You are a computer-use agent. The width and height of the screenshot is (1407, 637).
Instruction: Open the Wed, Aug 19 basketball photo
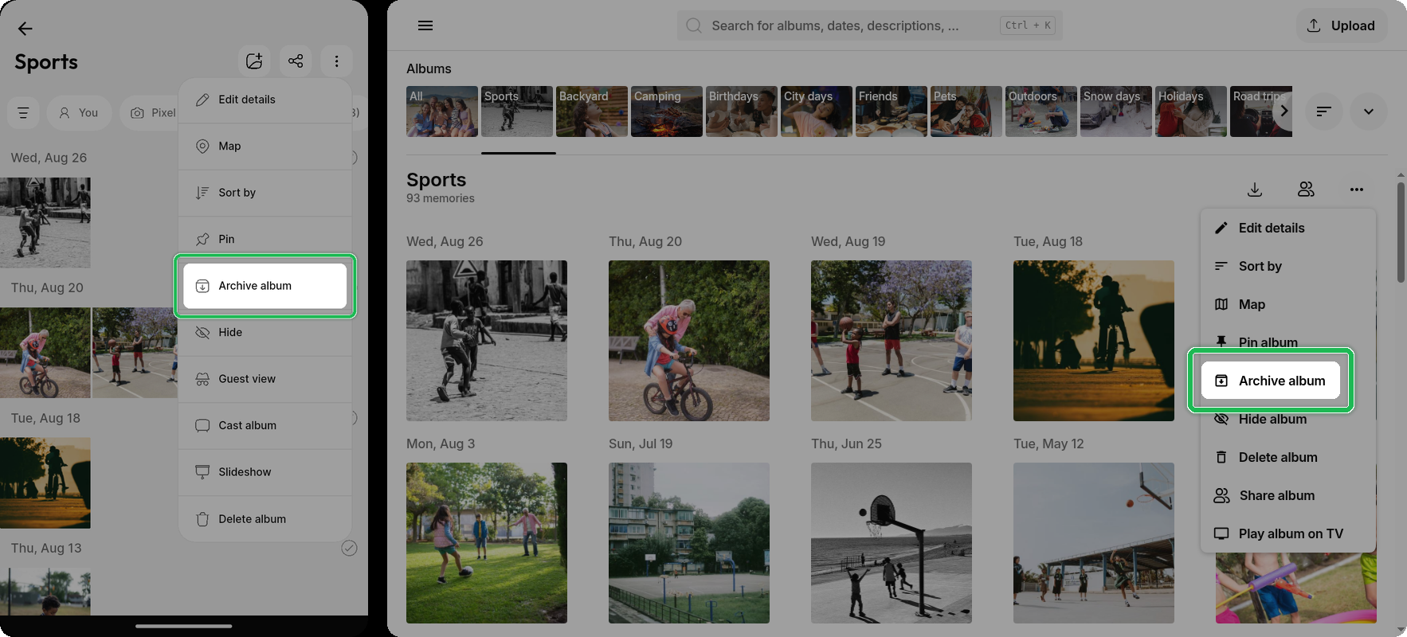892,341
